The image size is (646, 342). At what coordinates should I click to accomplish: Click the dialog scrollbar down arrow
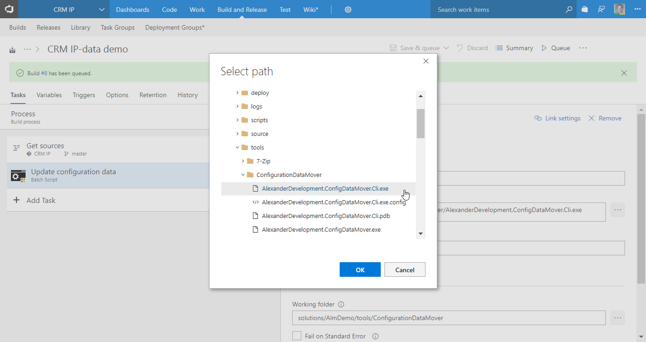(420, 234)
